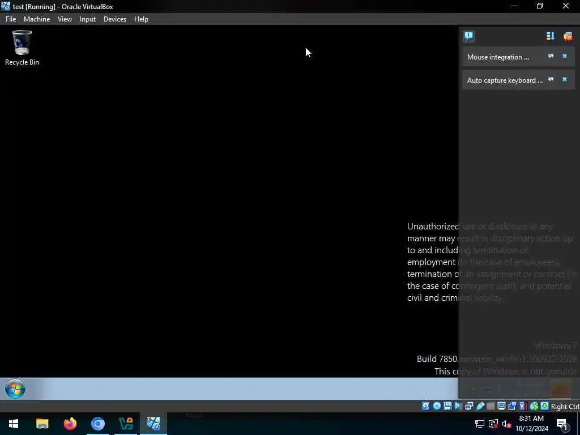Open the muted volume tray icon

(x=506, y=424)
